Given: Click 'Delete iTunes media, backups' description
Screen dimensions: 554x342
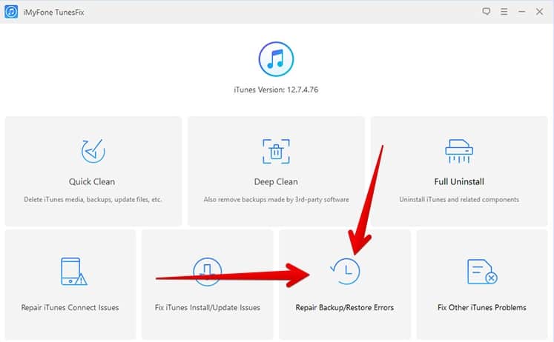Looking at the screenshot, I should (93, 200).
